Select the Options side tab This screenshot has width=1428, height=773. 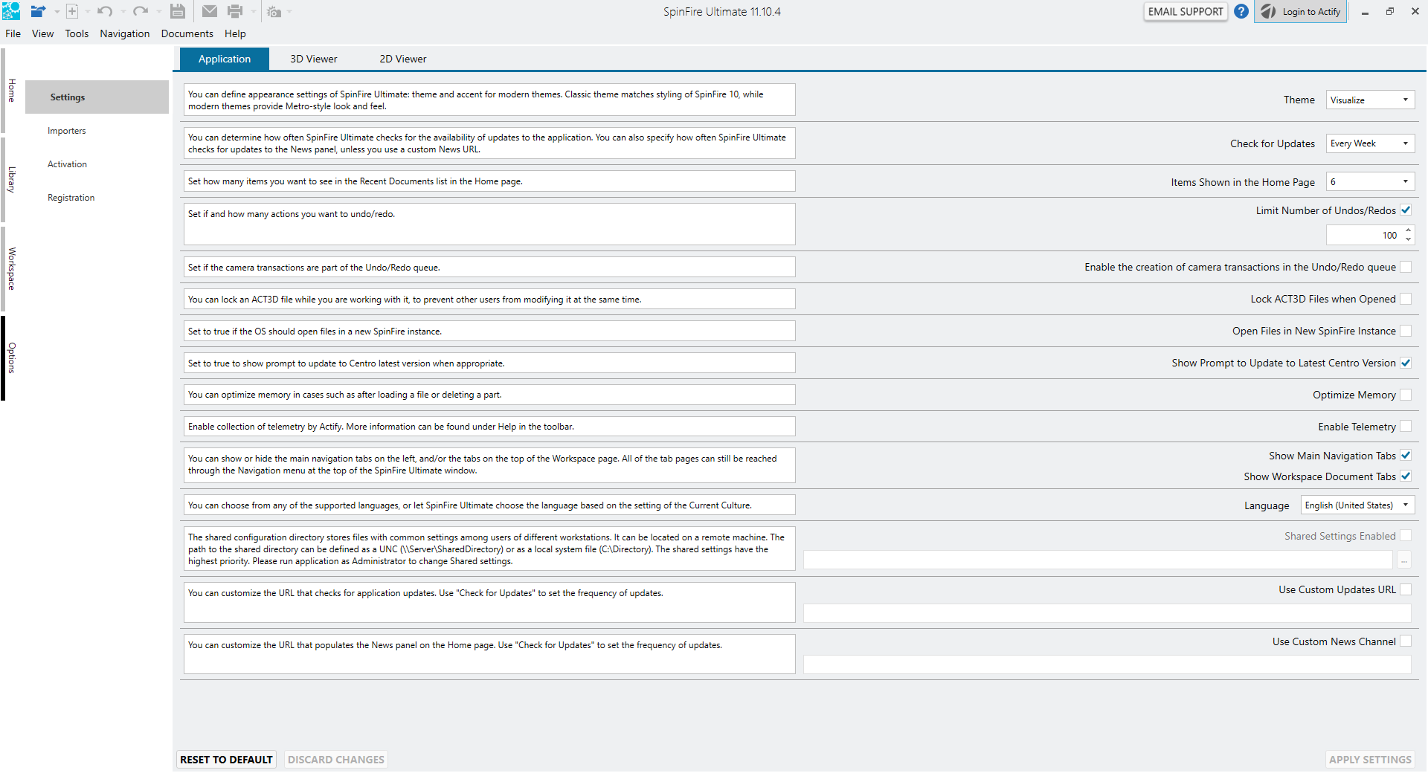pos(10,358)
